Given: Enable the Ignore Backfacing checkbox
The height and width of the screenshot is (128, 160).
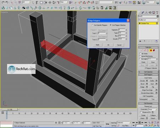Looking at the screenshot, I should (140, 56).
